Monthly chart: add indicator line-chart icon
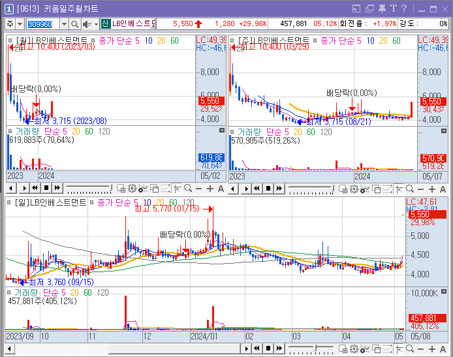Viewport: 453px width, 357px height. click(x=144, y=189)
